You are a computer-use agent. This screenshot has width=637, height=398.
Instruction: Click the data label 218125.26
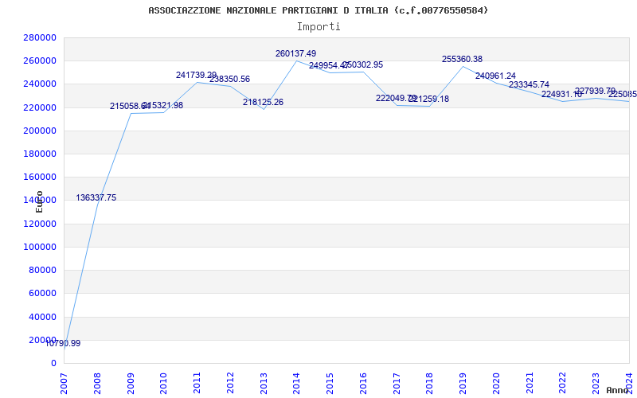[263, 103]
